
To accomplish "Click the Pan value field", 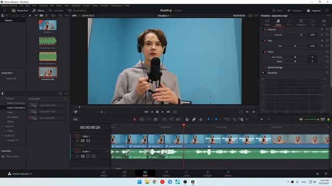I will click(312, 46).
